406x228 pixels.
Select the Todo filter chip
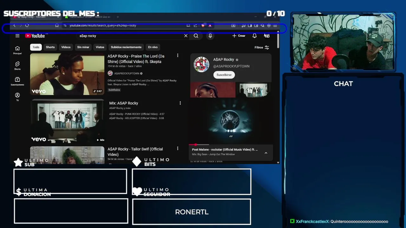[x=36, y=47]
